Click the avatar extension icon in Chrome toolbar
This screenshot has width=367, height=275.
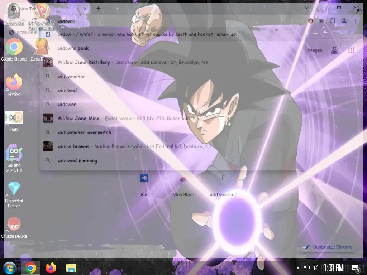[x=311, y=21]
